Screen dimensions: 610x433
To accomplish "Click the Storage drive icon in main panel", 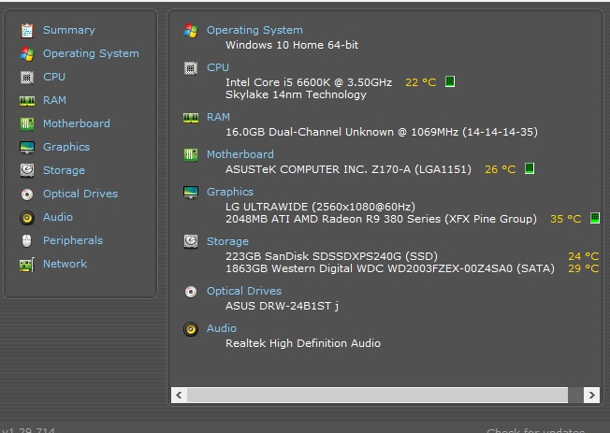I will pyautogui.click(x=191, y=241).
